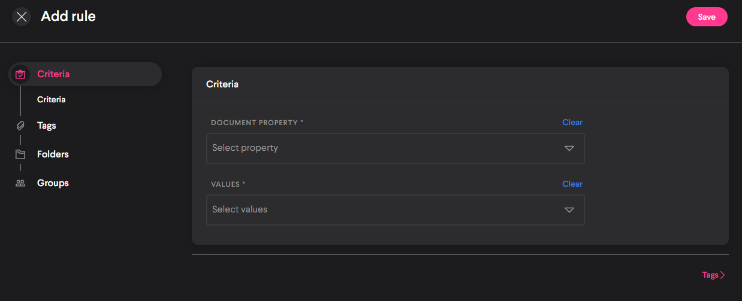Screen dimensions: 742x301
Task: Clear the Document Property selection
Action: coord(572,122)
